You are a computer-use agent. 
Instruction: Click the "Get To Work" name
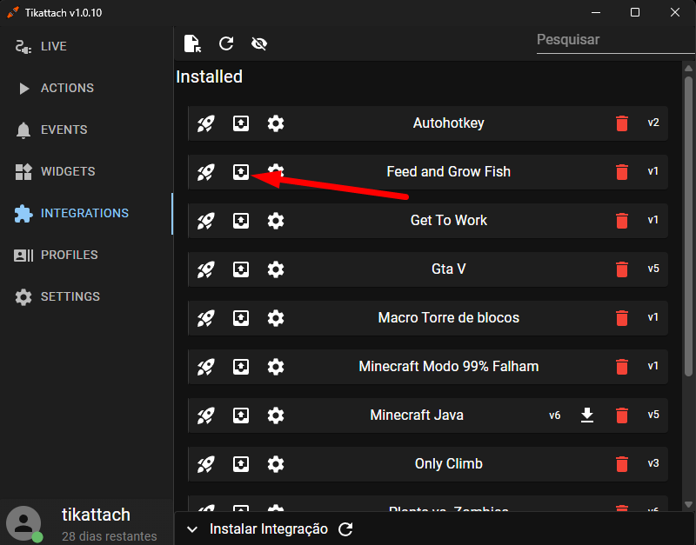pos(449,221)
